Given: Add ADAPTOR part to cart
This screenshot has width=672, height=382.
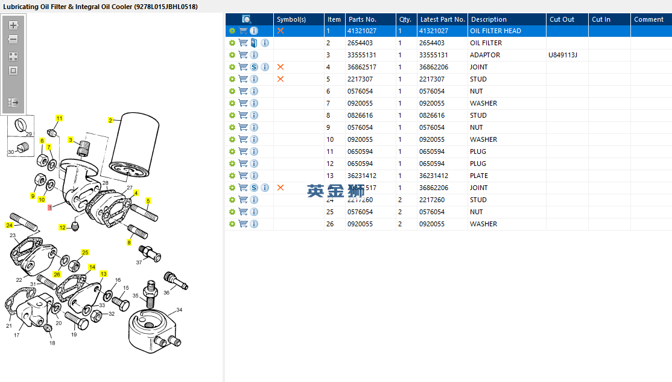Looking at the screenshot, I should pos(243,55).
